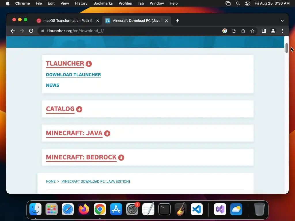The height and width of the screenshot is (221, 295).
Task: Open App Store from the dock
Action: tap(116, 209)
